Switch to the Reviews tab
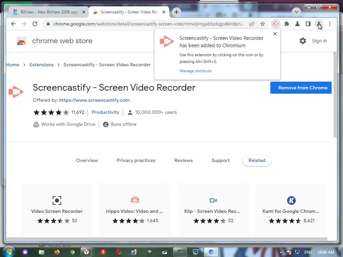The height and width of the screenshot is (257, 343). point(184,160)
